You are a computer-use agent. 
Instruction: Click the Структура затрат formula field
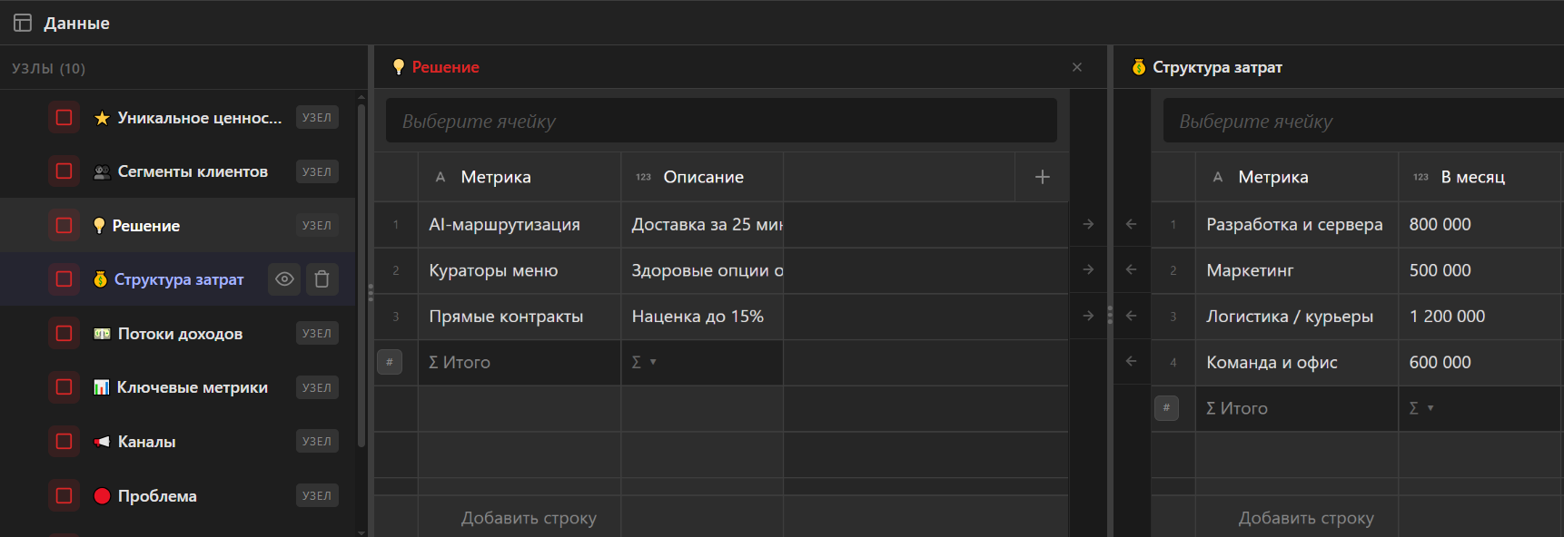[x=1363, y=121]
